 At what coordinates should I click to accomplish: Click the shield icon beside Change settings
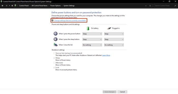[52, 20]
